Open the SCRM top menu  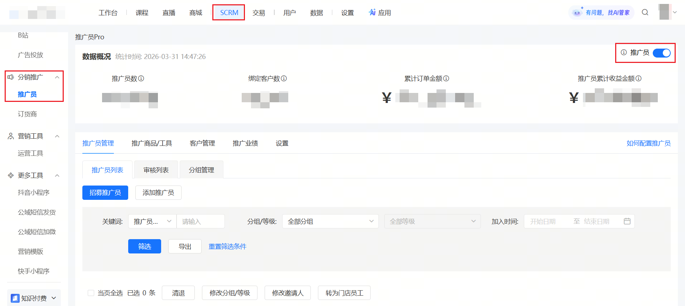click(229, 13)
